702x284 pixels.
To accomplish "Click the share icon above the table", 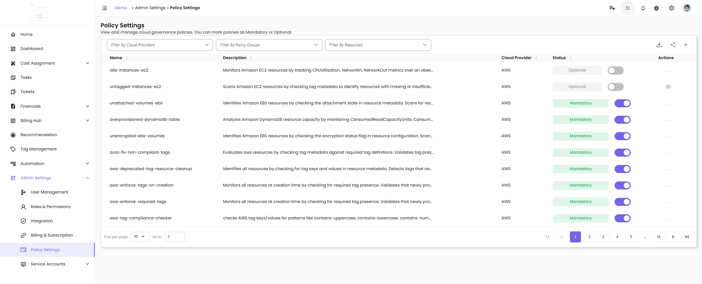I will coord(673,45).
